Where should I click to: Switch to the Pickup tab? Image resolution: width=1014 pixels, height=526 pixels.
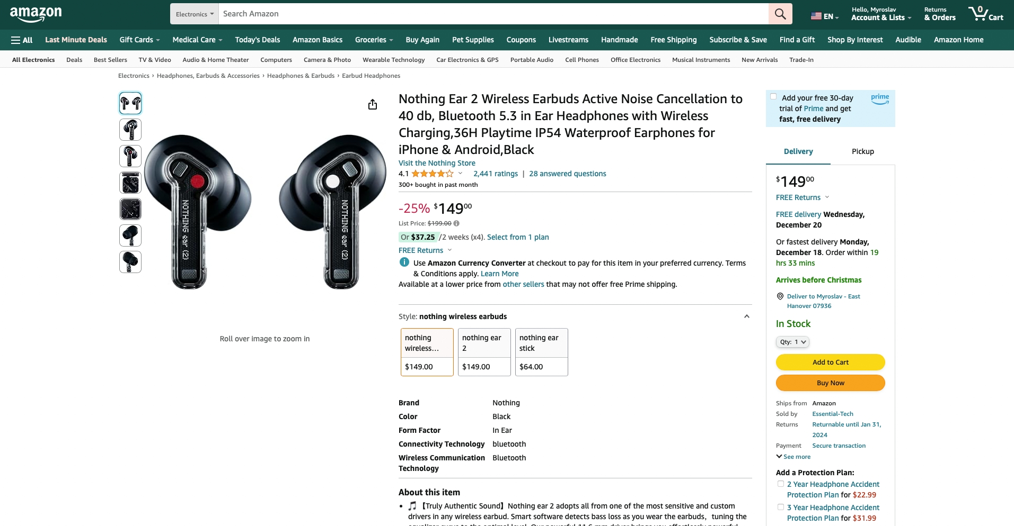862,151
